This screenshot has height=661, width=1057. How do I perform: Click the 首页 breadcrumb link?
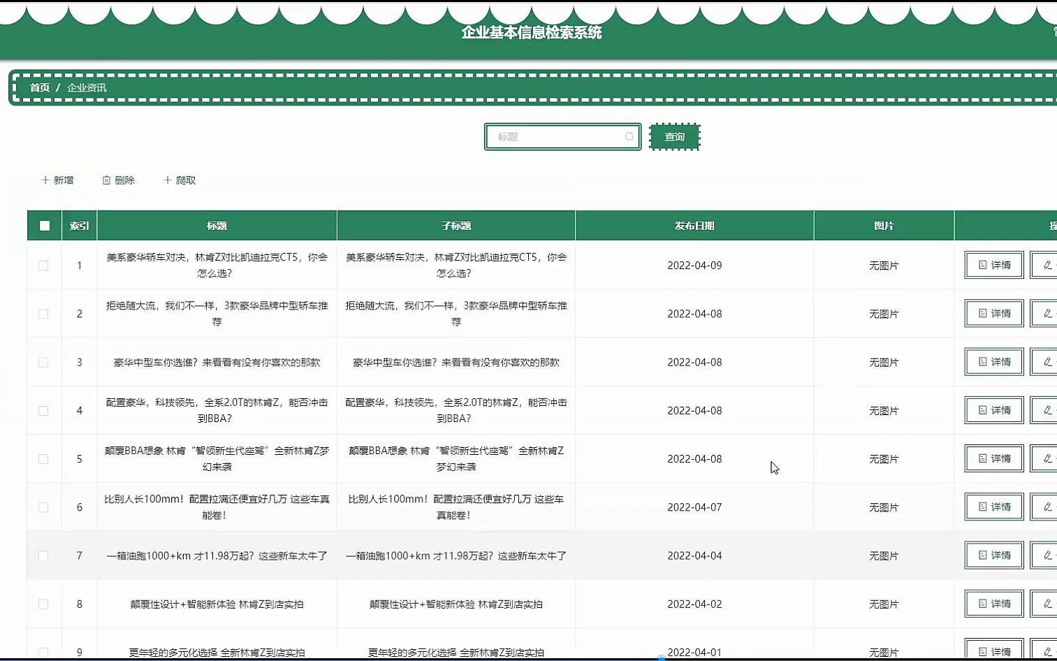tap(40, 87)
